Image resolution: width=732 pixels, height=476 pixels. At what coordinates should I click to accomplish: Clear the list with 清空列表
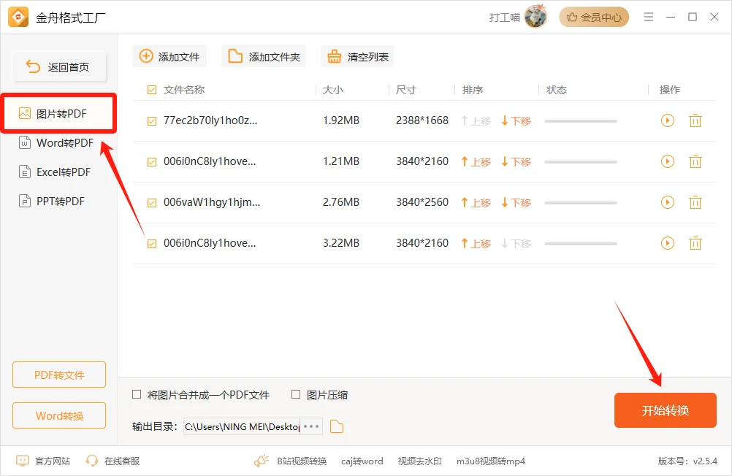coord(357,56)
